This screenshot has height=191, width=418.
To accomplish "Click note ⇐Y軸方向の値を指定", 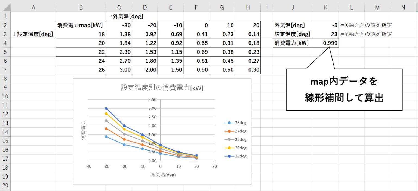I will coord(366,34).
